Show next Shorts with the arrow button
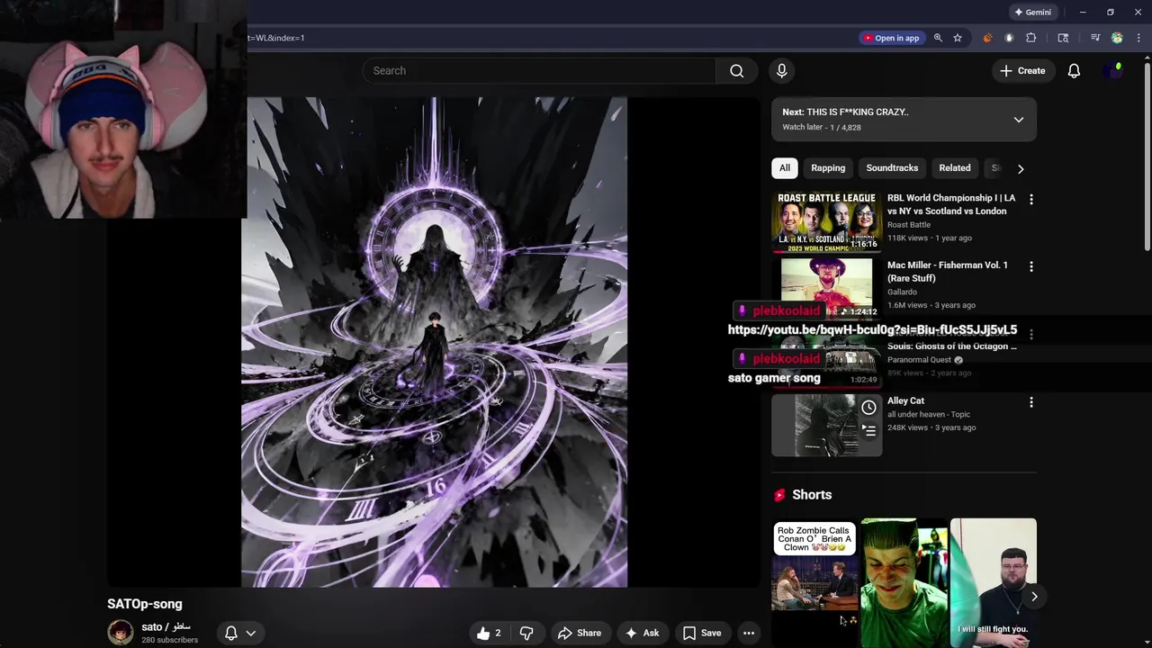This screenshot has height=648, width=1152. [1034, 597]
